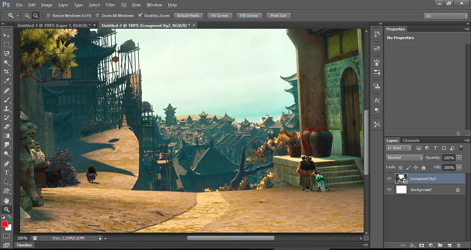Image resolution: width=471 pixels, height=250 pixels.
Task: Select the Gradient tool
Action: [6, 136]
